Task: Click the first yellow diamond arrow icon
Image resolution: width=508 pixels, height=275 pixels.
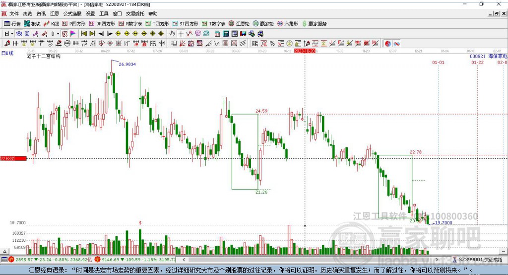Action: [118, 34]
